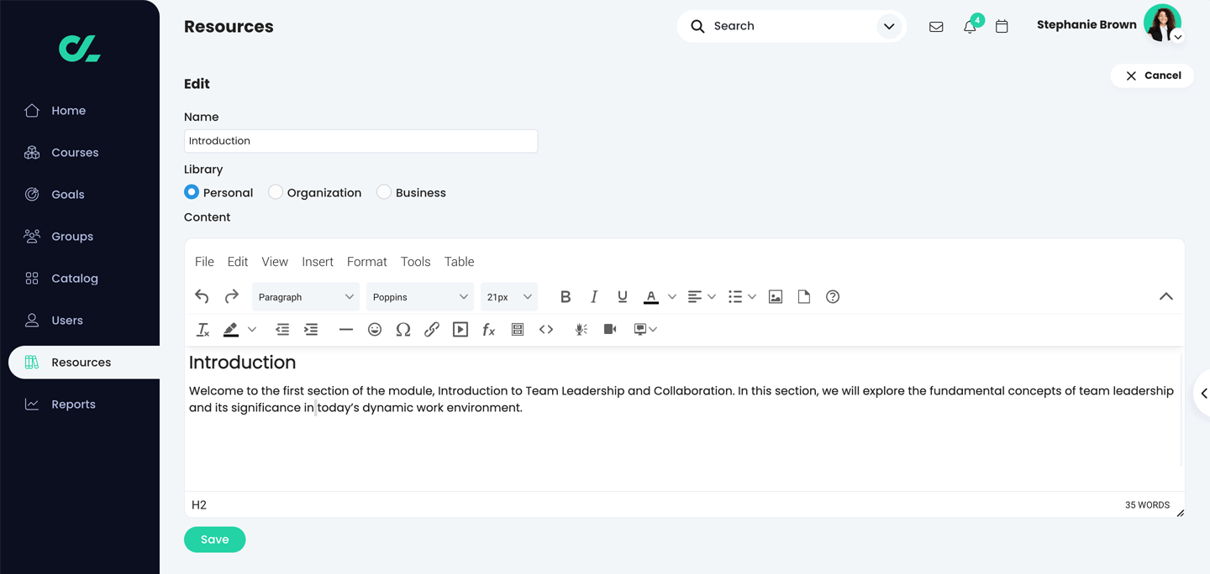Insert a special character omega icon
Viewport: 1210px width, 574px height.
click(x=403, y=330)
